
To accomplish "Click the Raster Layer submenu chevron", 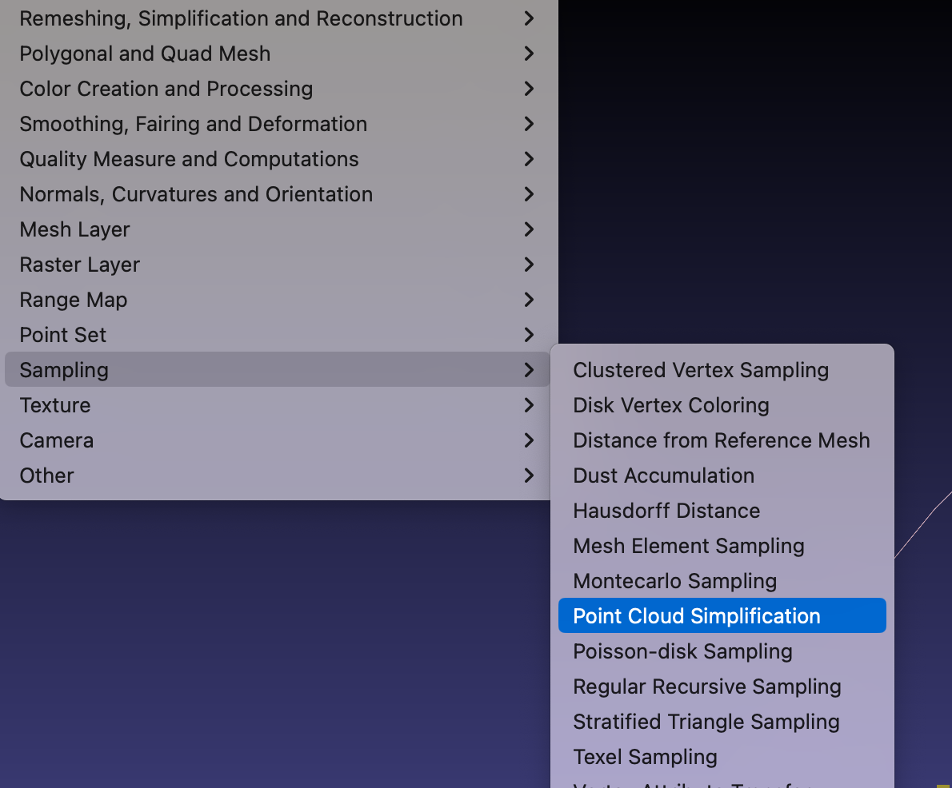I will [x=529, y=265].
